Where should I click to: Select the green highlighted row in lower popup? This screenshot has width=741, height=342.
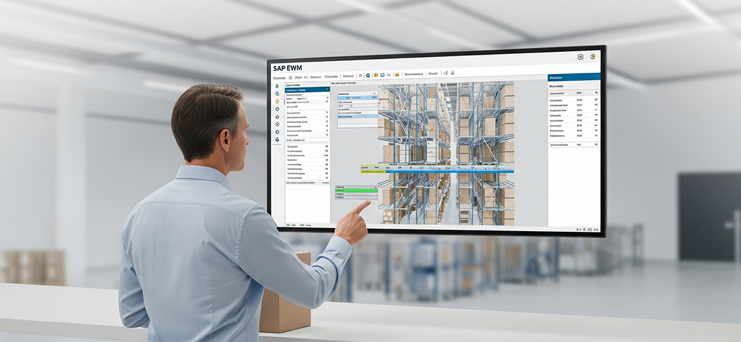coord(356,191)
